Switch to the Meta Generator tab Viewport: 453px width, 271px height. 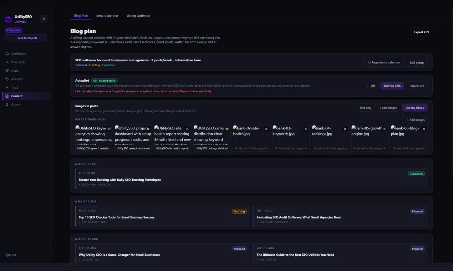click(x=107, y=16)
